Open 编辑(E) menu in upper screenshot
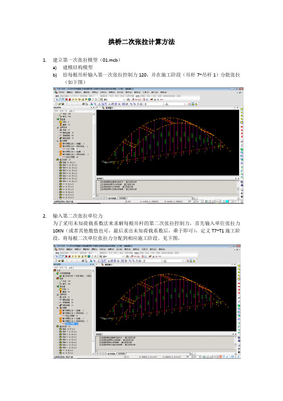This screenshot has width=283, height=401. click(x=70, y=93)
